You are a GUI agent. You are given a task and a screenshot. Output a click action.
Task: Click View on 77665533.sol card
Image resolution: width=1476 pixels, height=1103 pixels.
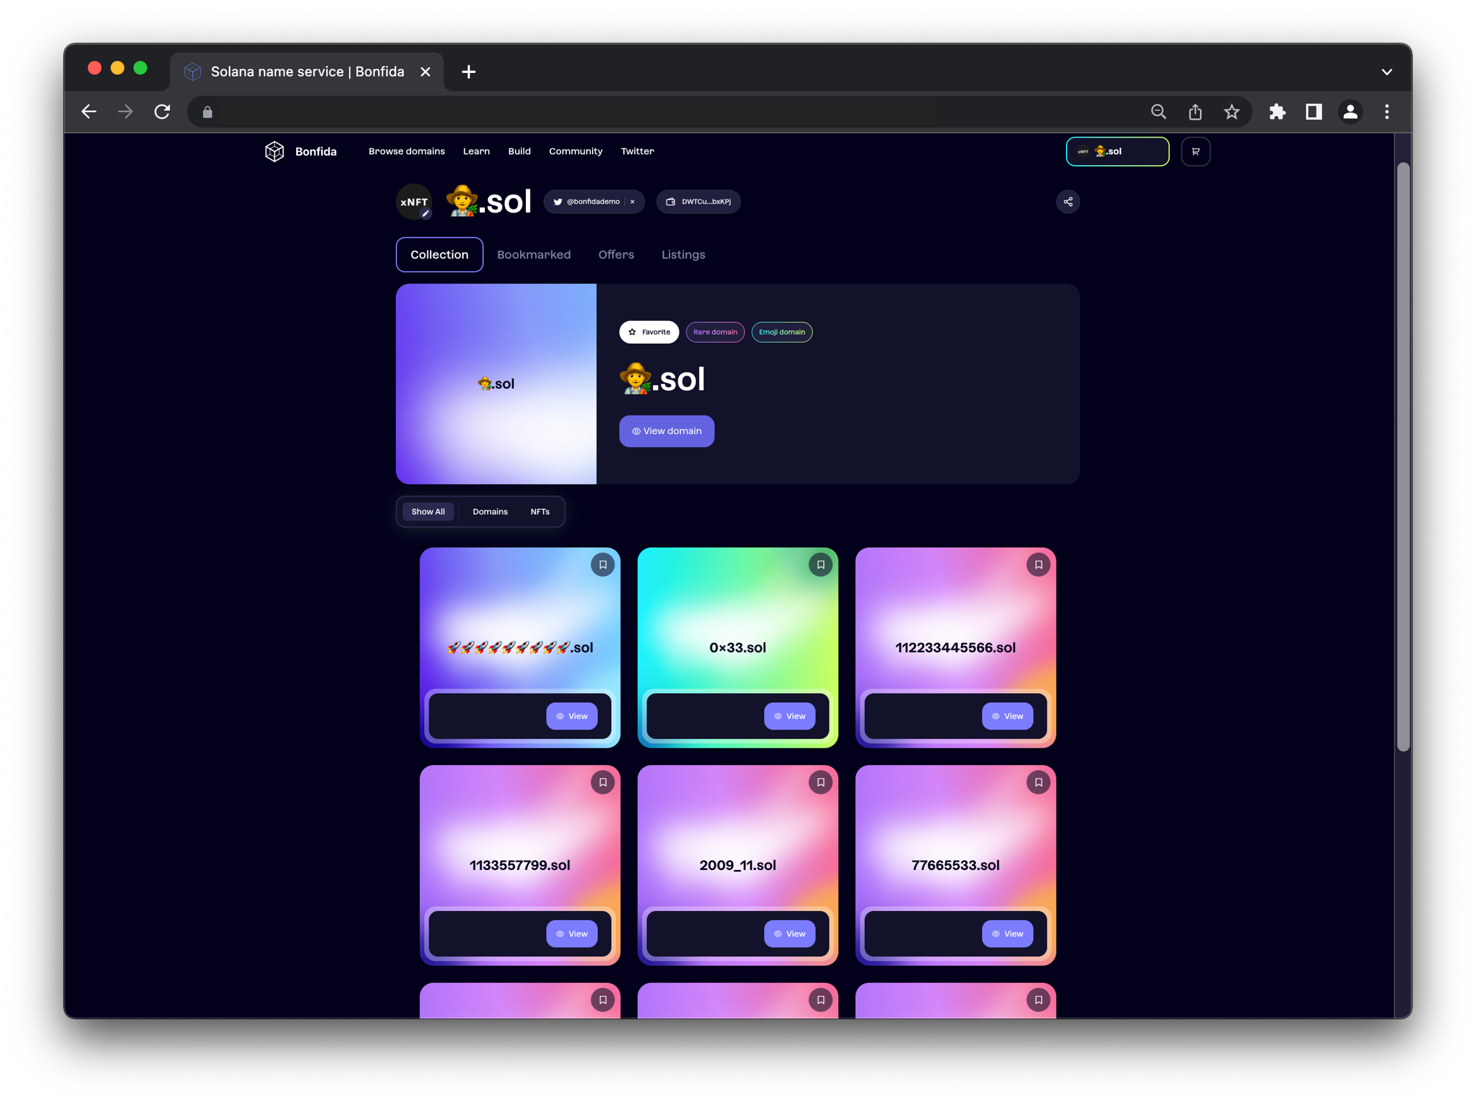[1006, 933]
